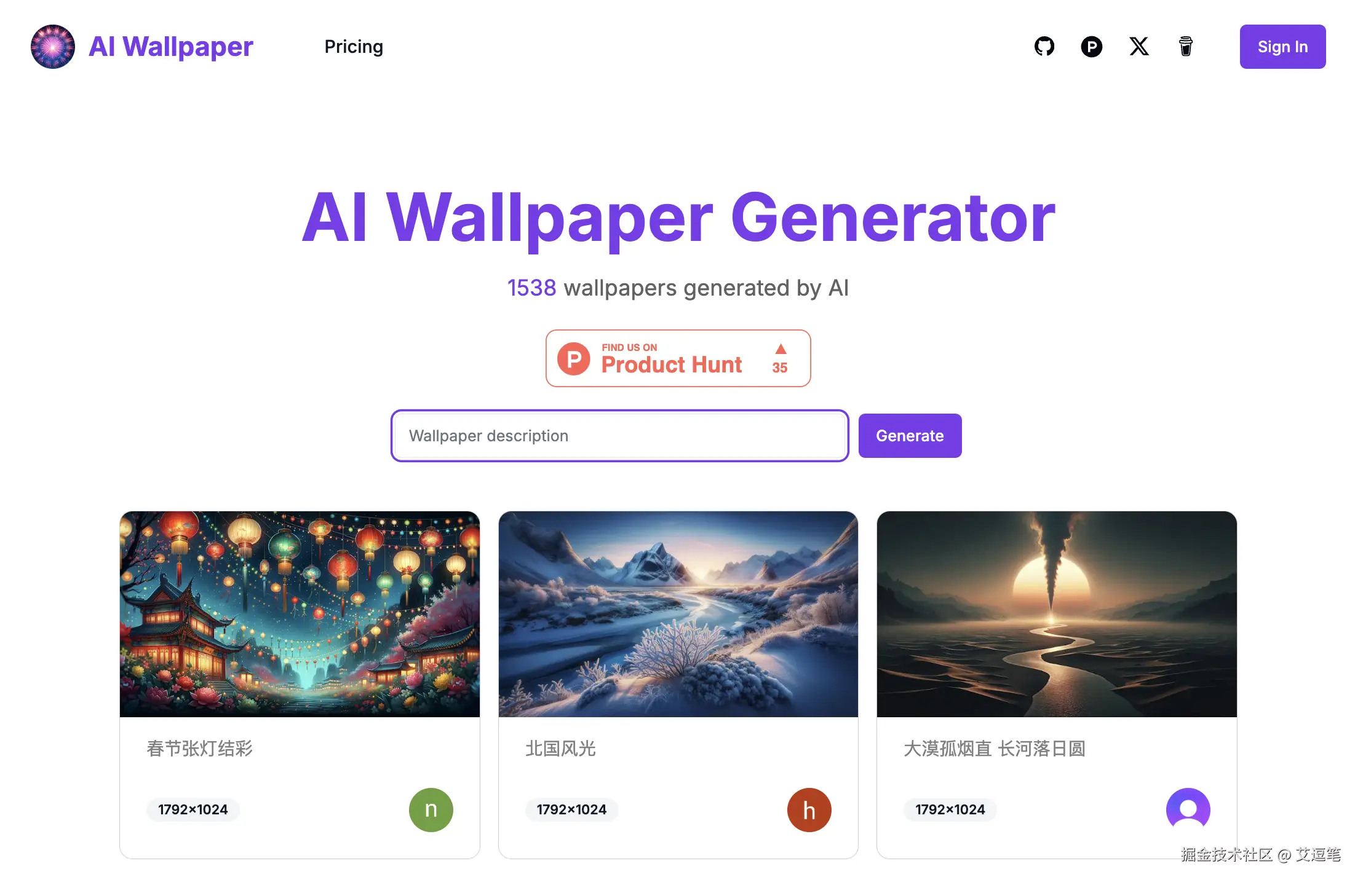
Task: Click the AI Wallpaper fireworks logo
Action: 53,47
